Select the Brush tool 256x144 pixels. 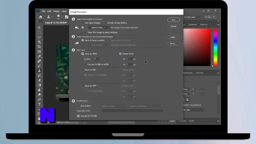coord(39,66)
